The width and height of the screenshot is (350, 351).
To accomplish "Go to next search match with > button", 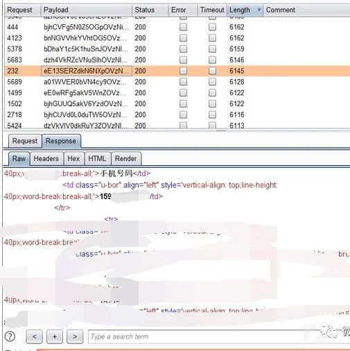I will pyautogui.click(x=75, y=336).
